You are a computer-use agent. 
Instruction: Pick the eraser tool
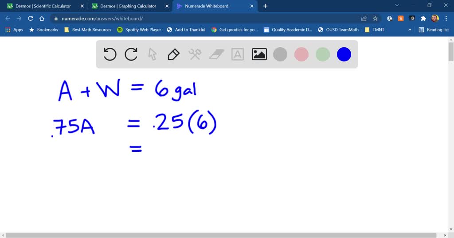216,54
